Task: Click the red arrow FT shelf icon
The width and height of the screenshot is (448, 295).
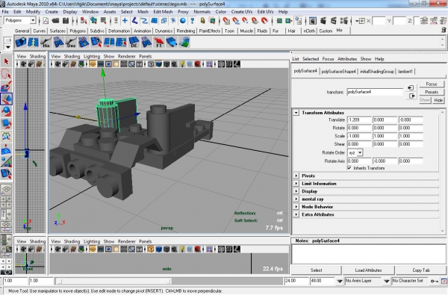Action: point(159,42)
